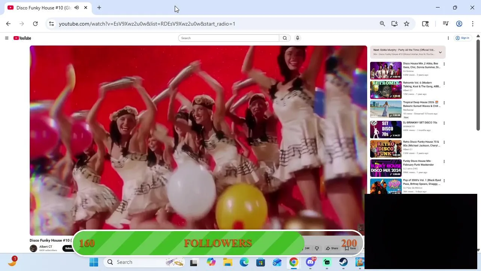
Task: Open the Windows Start menu
Action: pos(94,262)
